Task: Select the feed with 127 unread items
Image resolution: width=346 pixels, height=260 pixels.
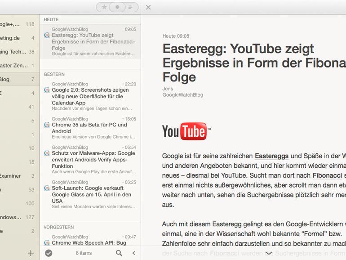Action: coord(20,217)
